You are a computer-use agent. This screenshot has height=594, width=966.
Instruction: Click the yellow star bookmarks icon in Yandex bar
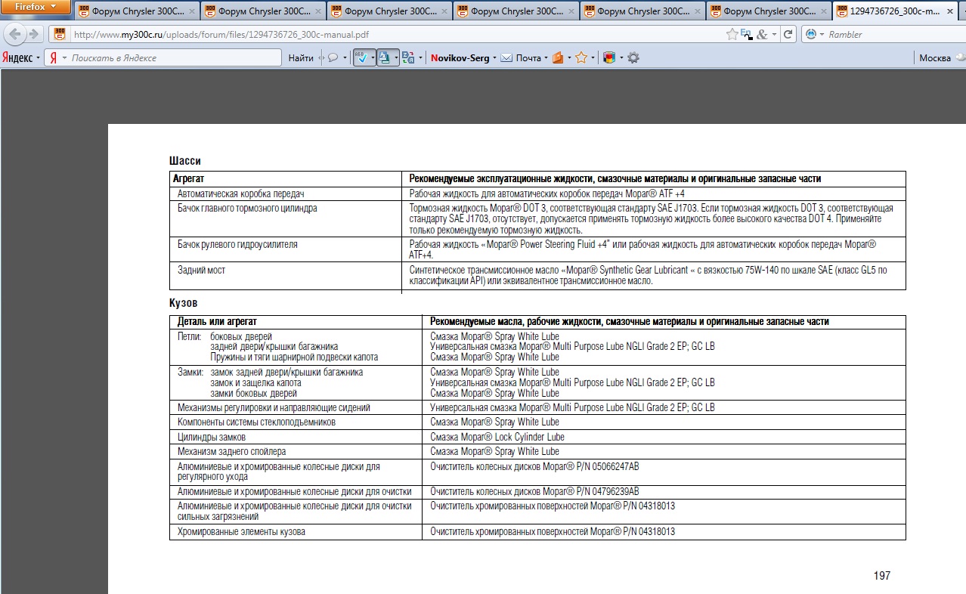pyautogui.click(x=581, y=57)
